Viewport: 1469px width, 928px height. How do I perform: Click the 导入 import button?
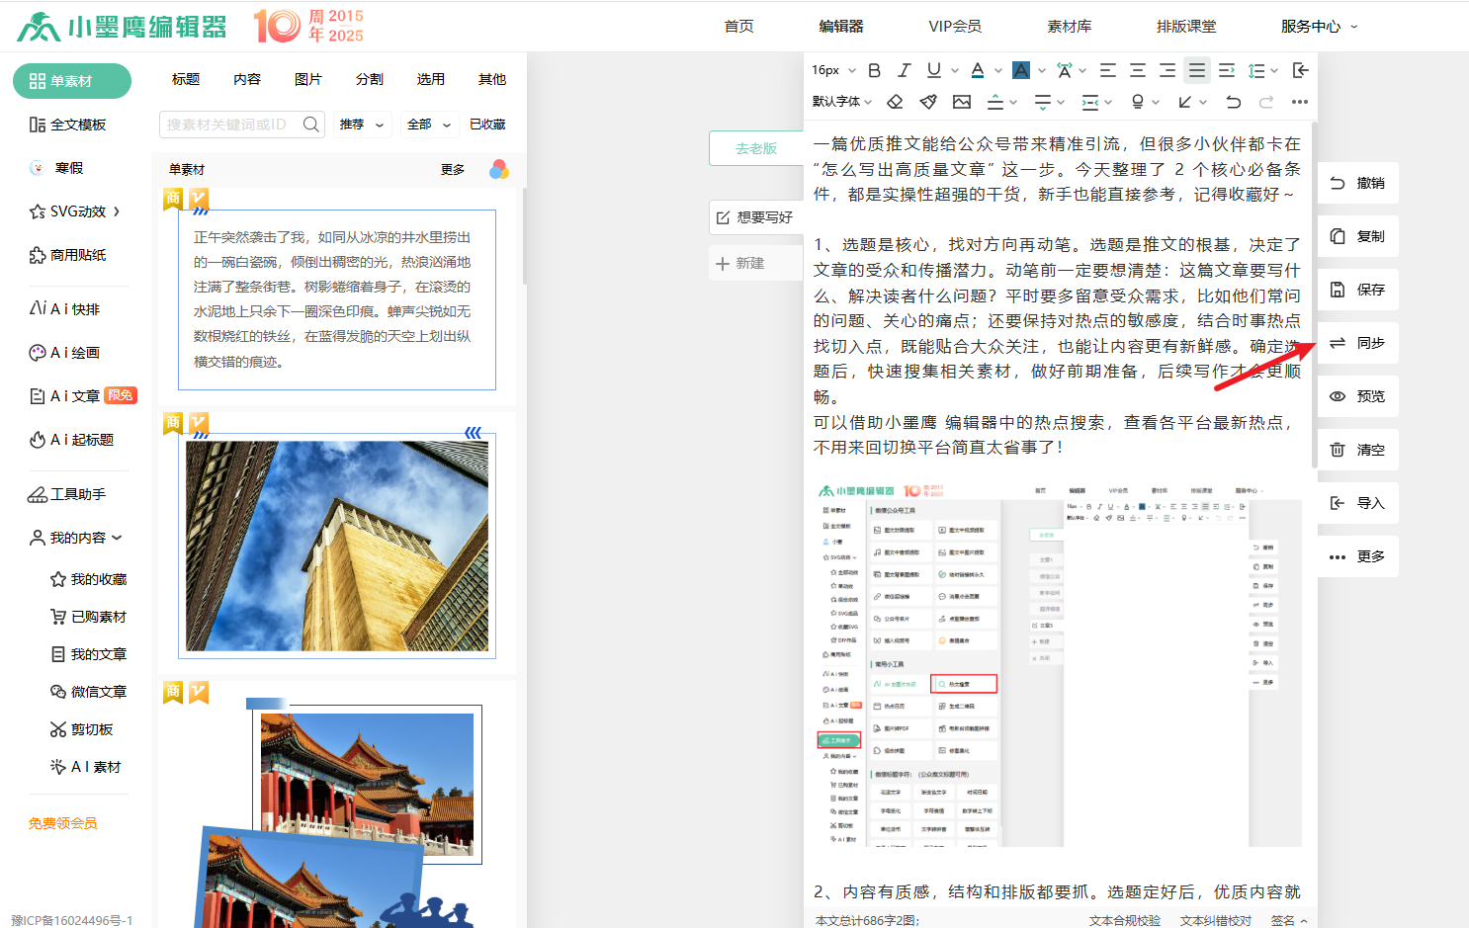coord(1358,503)
